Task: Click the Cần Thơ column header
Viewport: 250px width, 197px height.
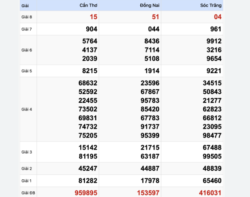Action: click(88, 6)
